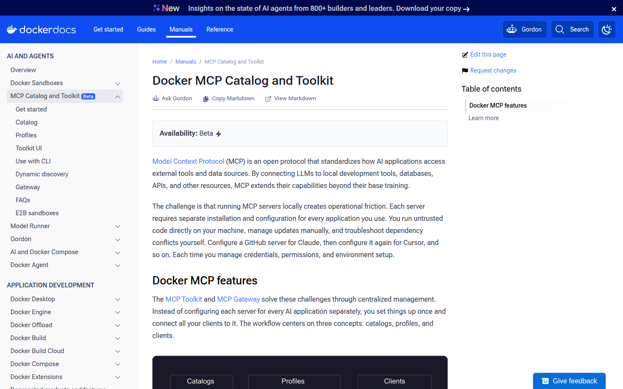Expand the Model Runner section

tap(117, 226)
